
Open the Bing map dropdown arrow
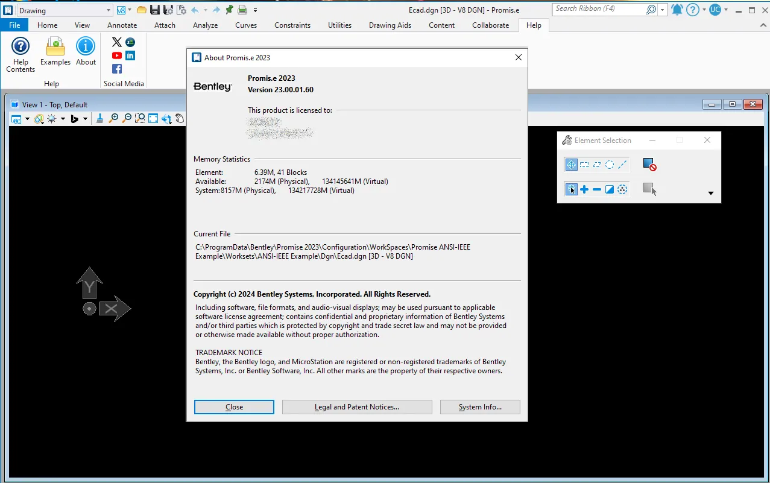point(85,119)
